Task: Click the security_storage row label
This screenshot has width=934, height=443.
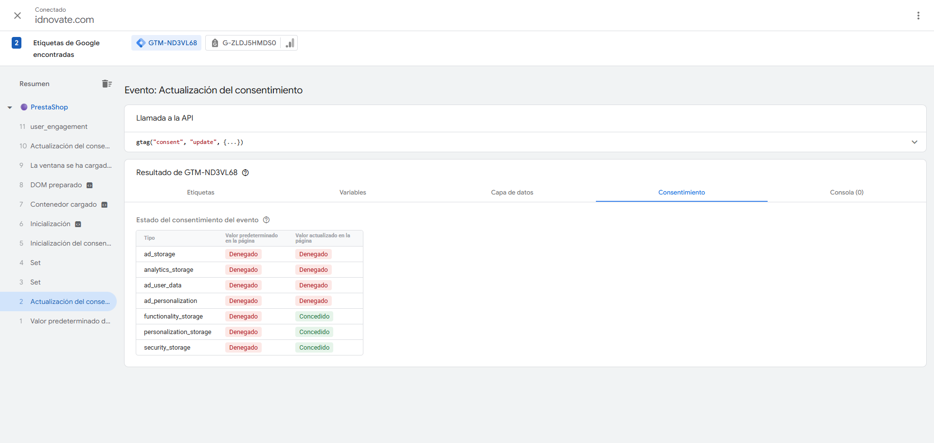Action: 167,348
